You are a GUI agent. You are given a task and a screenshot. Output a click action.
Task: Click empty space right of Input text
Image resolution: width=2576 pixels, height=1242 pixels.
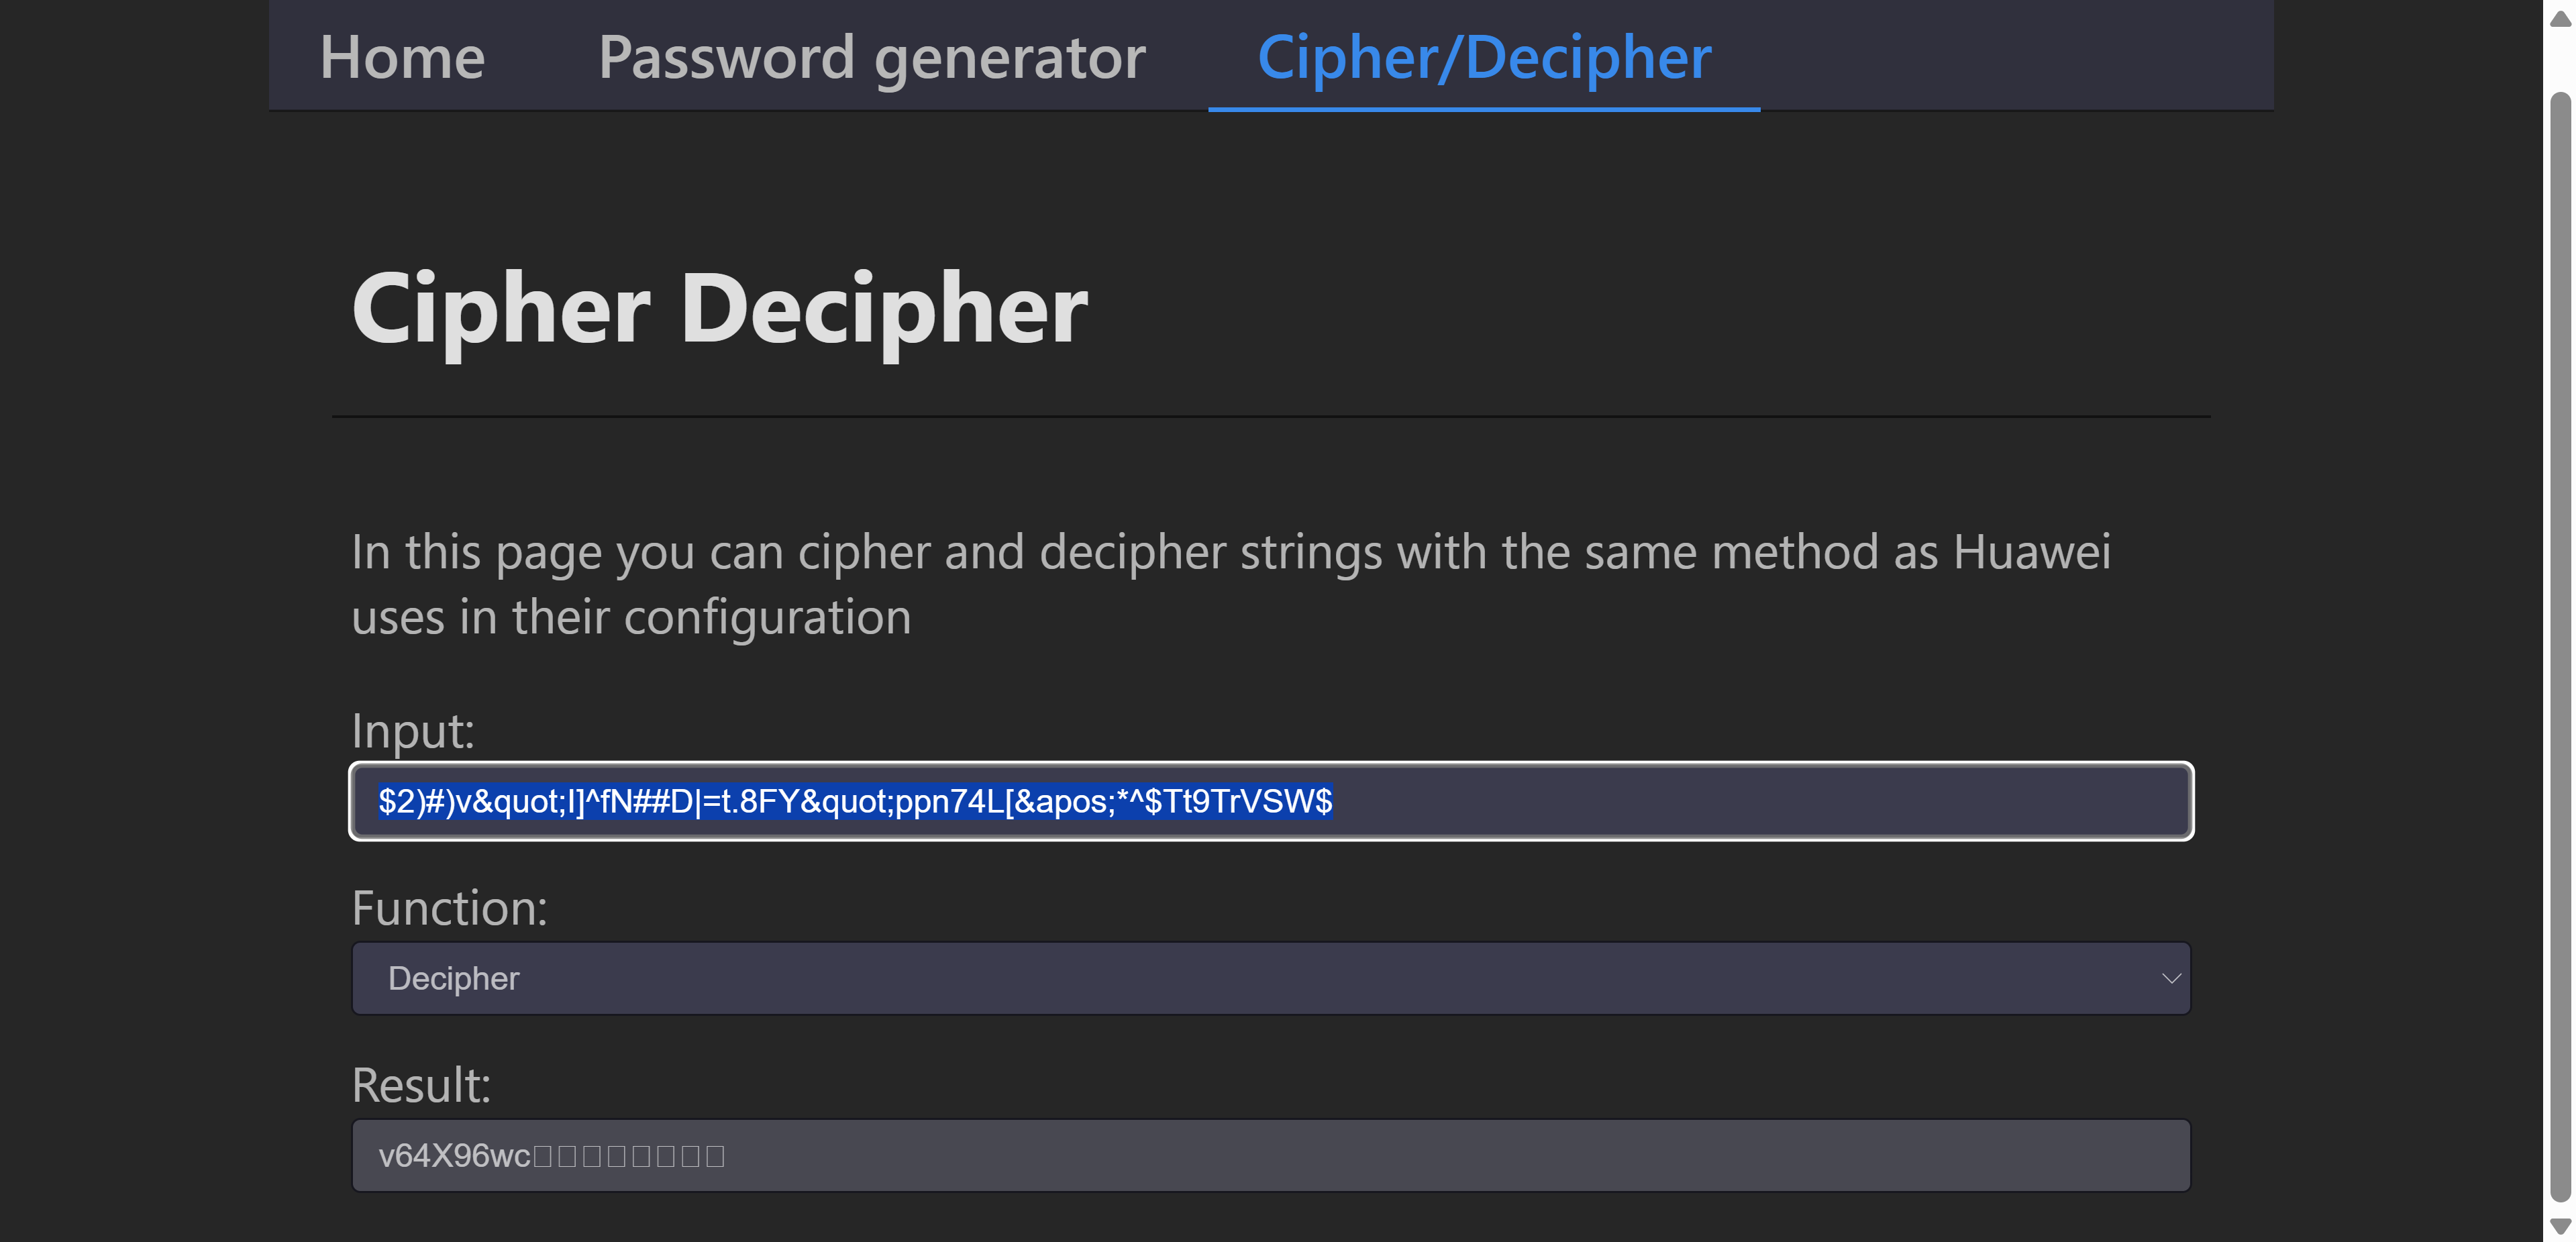1760,801
